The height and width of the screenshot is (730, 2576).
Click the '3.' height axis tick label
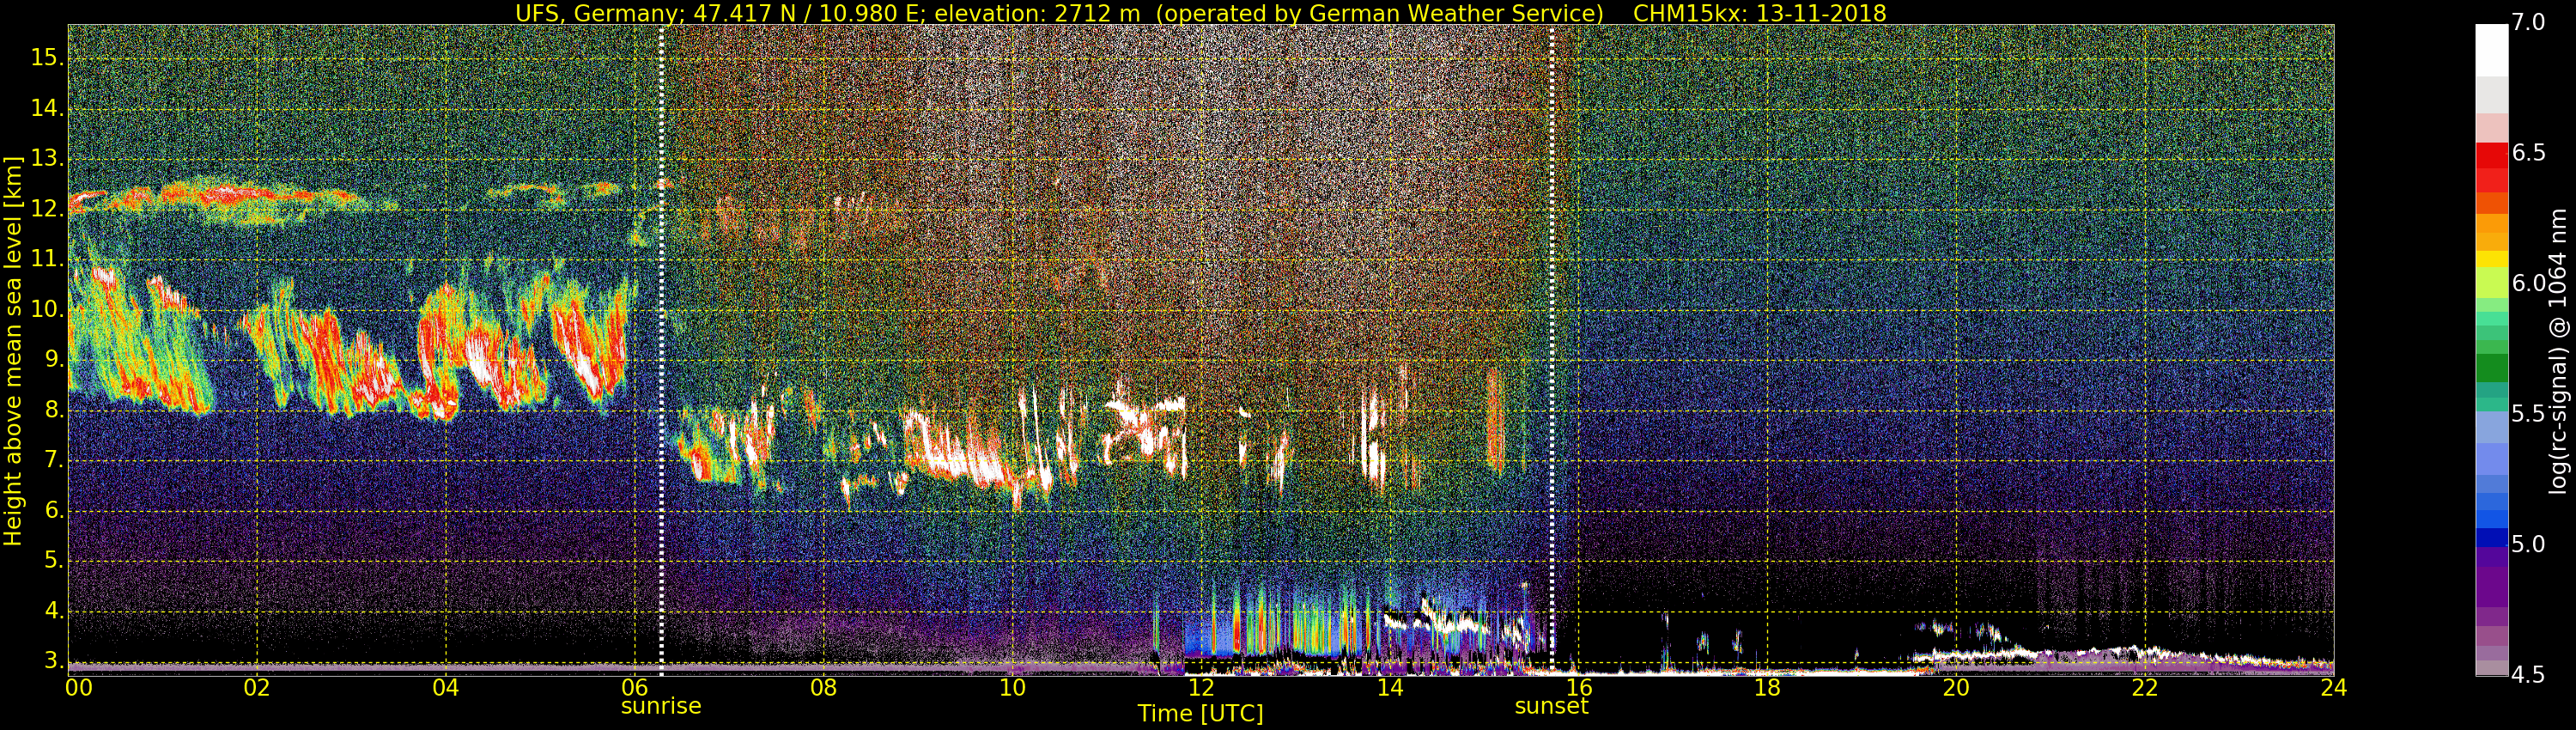[53, 661]
